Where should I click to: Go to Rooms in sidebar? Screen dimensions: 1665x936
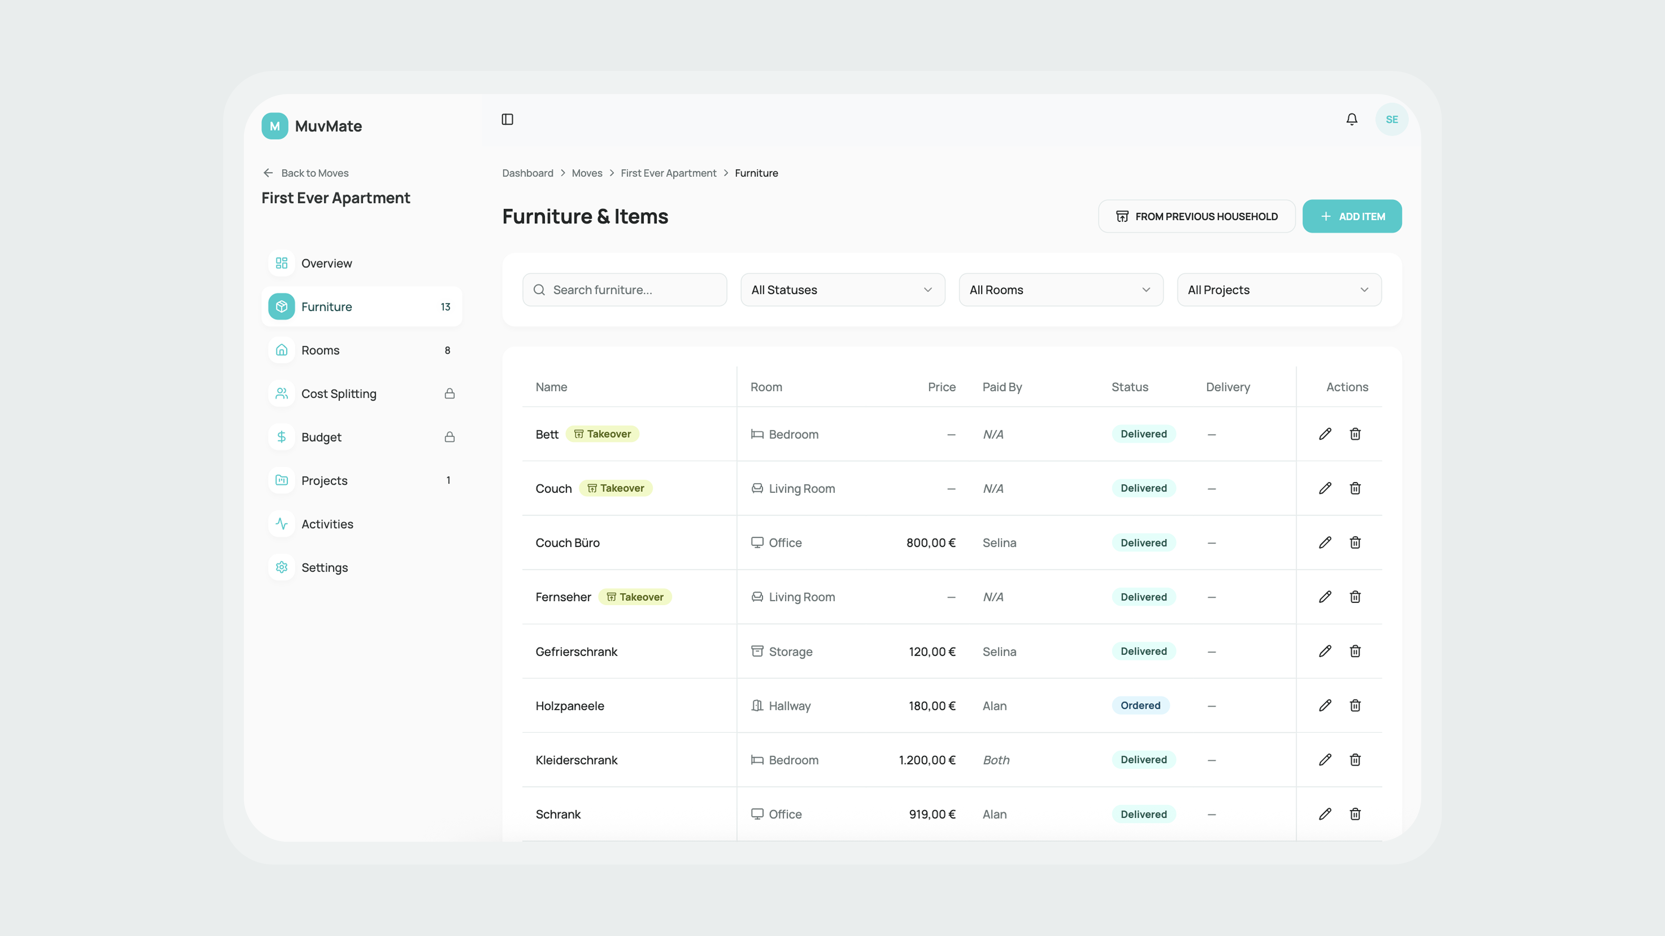tap(321, 350)
